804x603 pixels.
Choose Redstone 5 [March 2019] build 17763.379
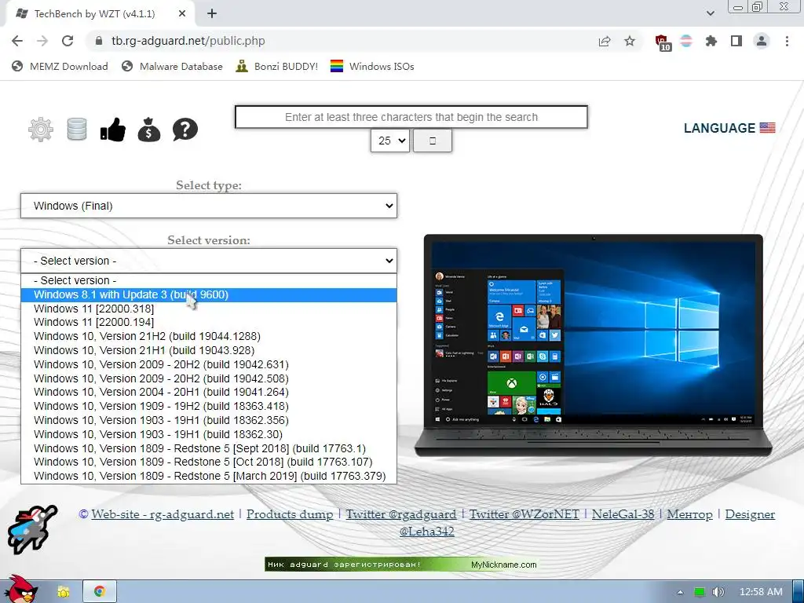209,476
